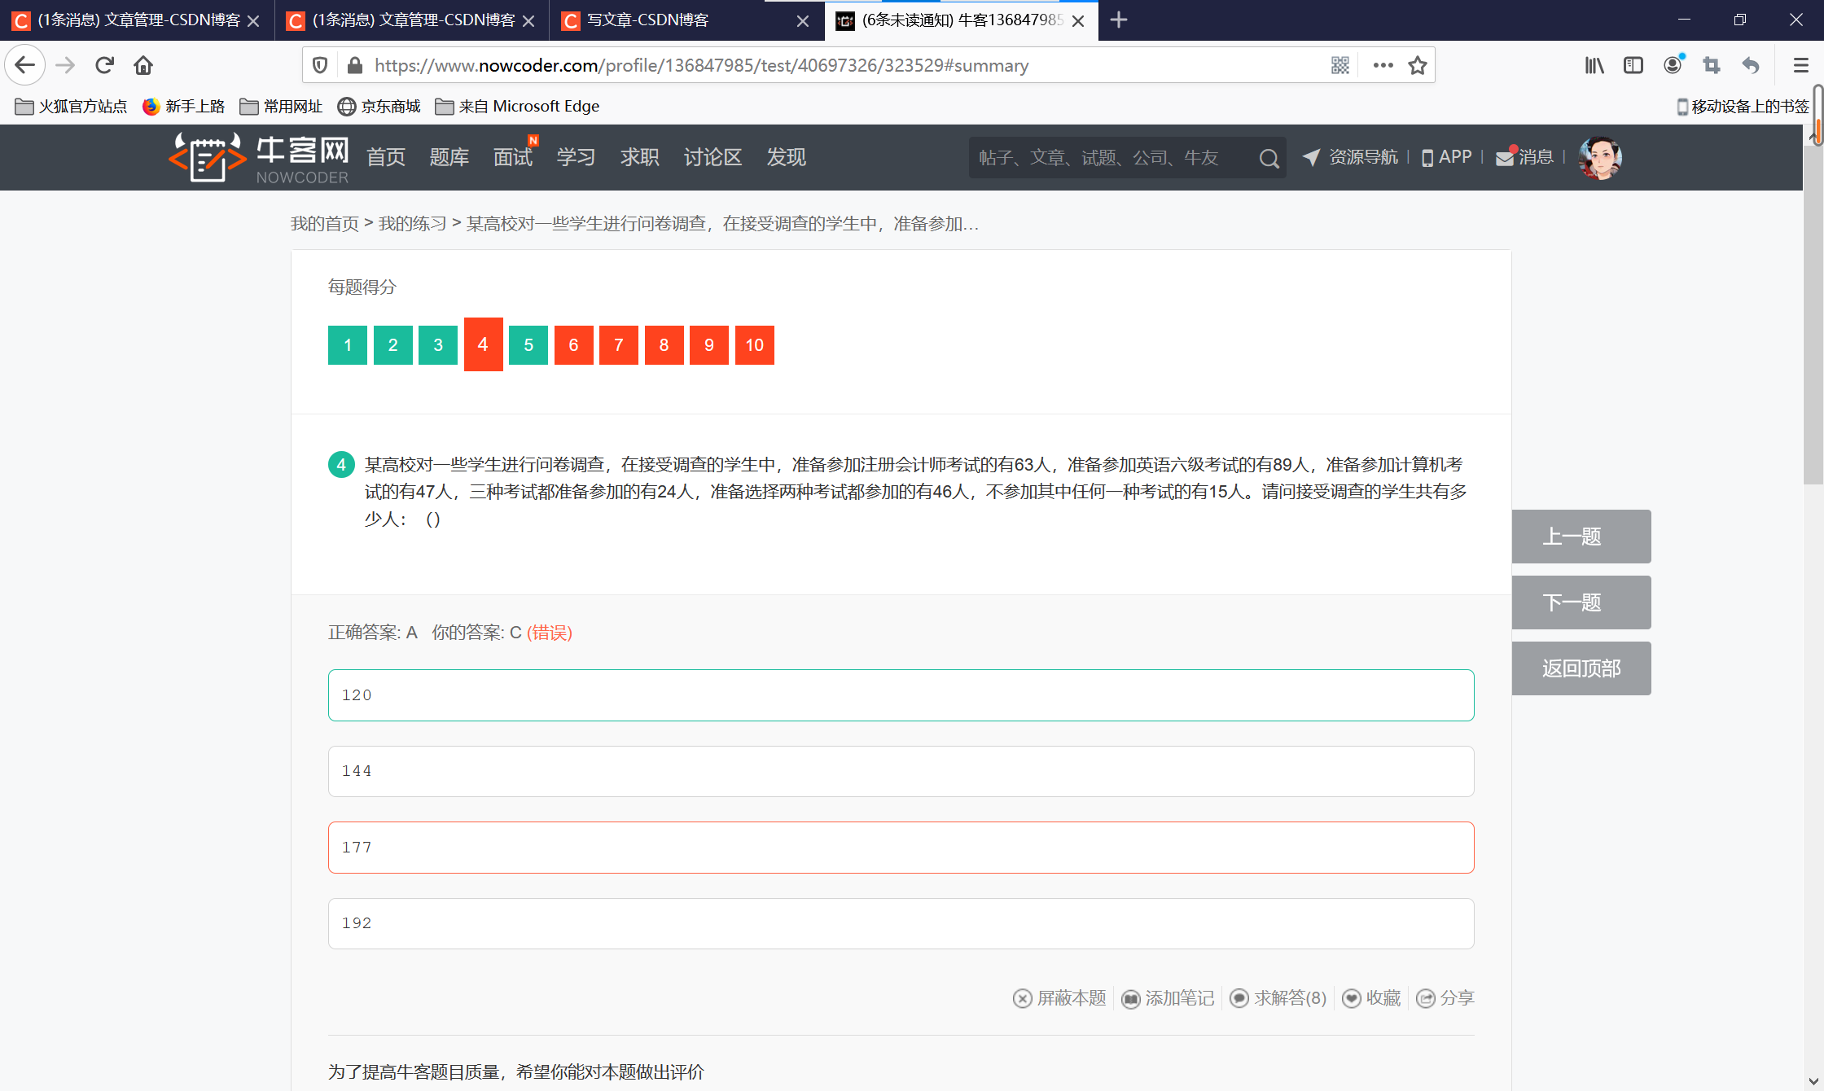The height and width of the screenshot is (1091, 1824).
Task: Click the Nowcoder logo
Action: click(x=259, y=157)
